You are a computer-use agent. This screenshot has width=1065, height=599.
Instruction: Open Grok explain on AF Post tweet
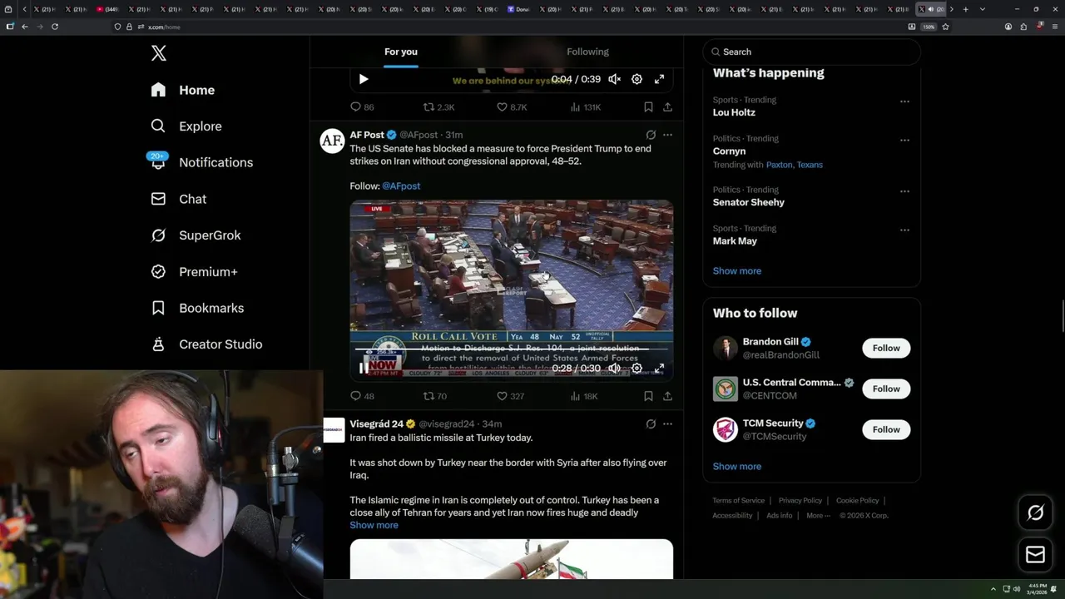pyautogui.click(x=651, y=135)
